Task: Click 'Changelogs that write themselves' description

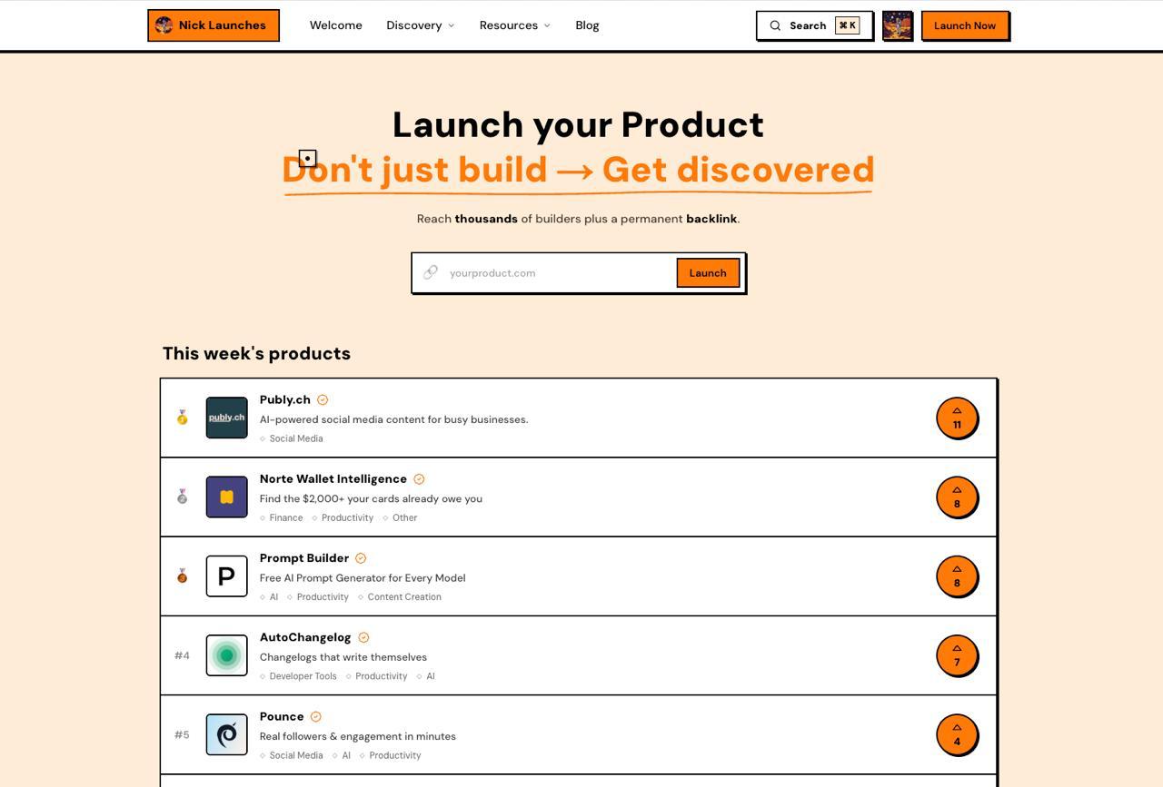Action: 343,657
